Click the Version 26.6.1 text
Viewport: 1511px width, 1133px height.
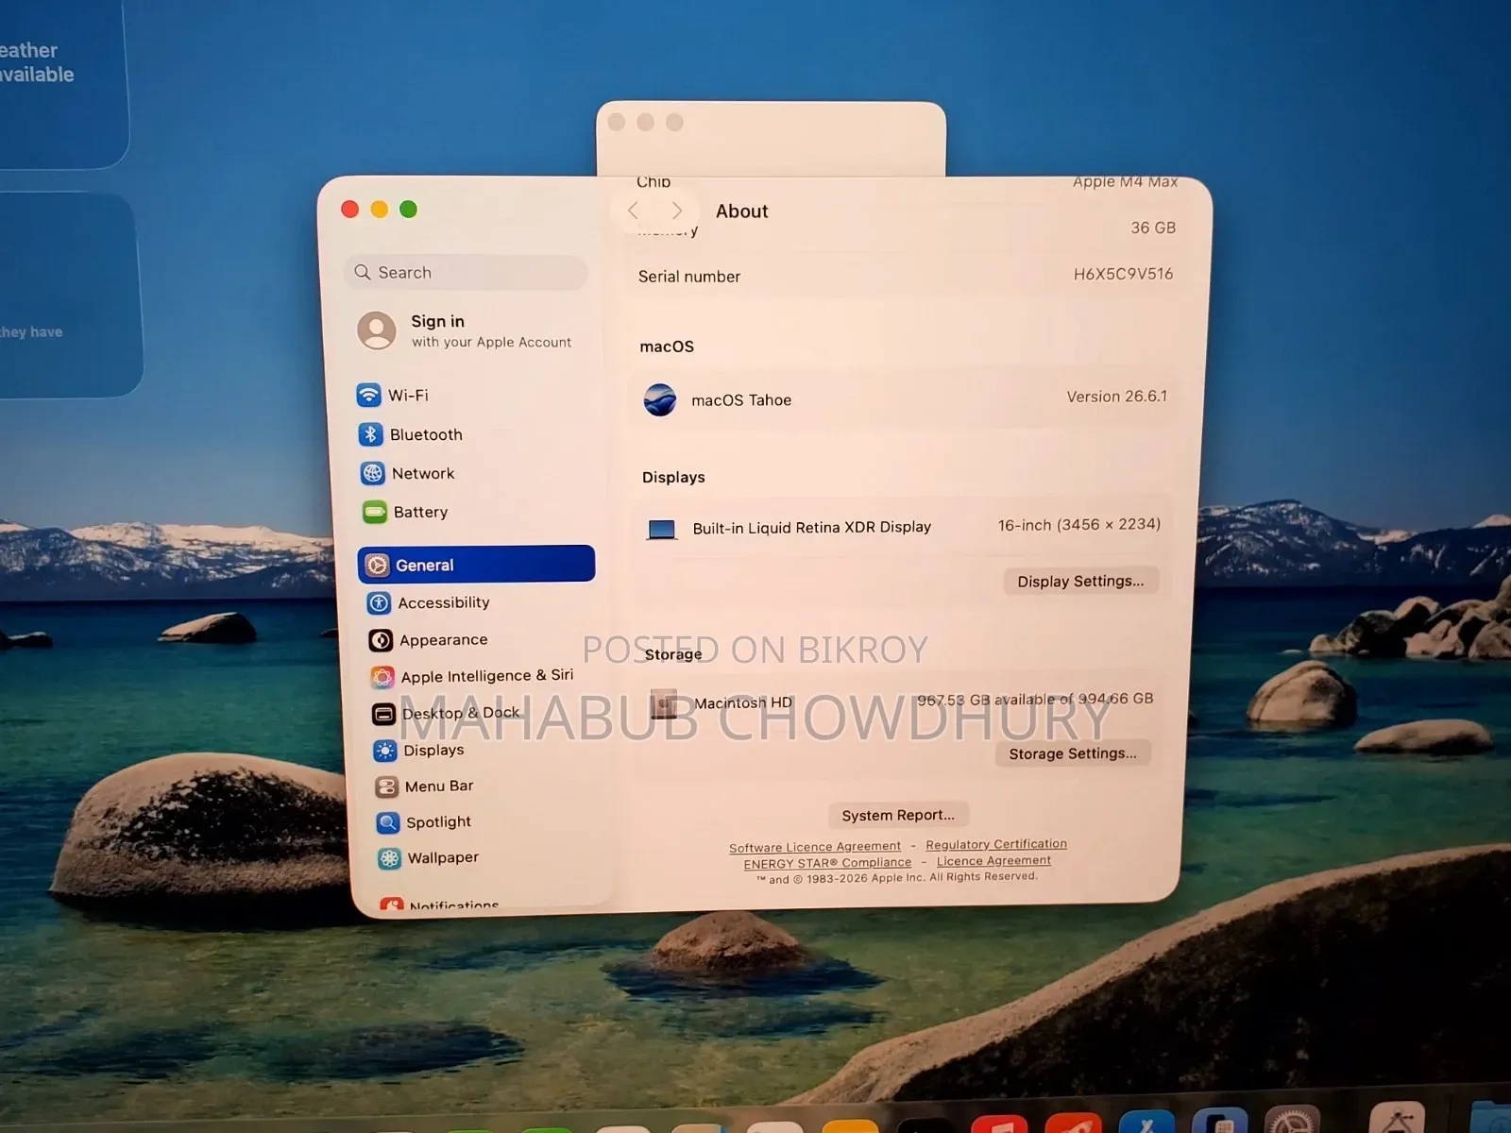tap(1117, 397)
